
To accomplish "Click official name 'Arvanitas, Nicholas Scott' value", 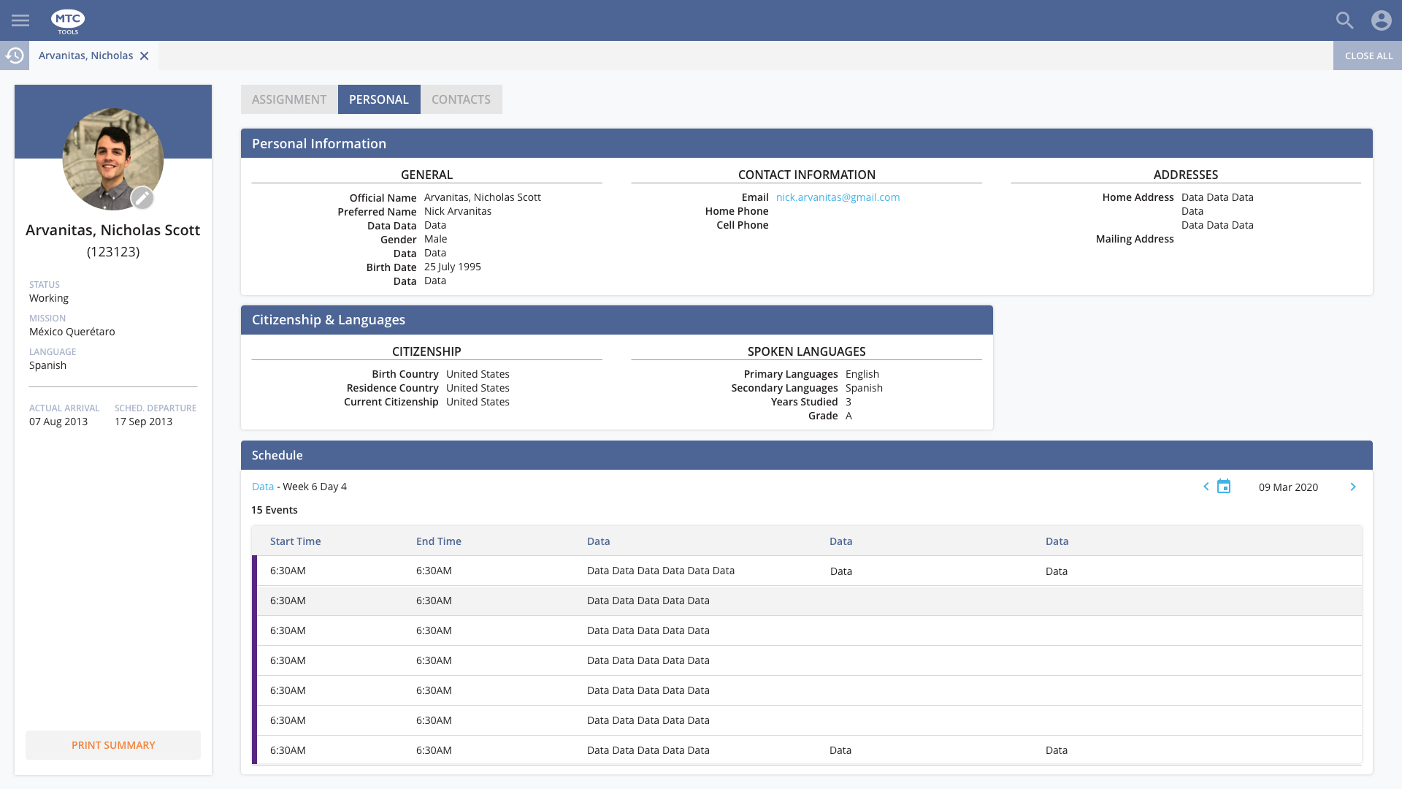I will [x=483, y=197].
